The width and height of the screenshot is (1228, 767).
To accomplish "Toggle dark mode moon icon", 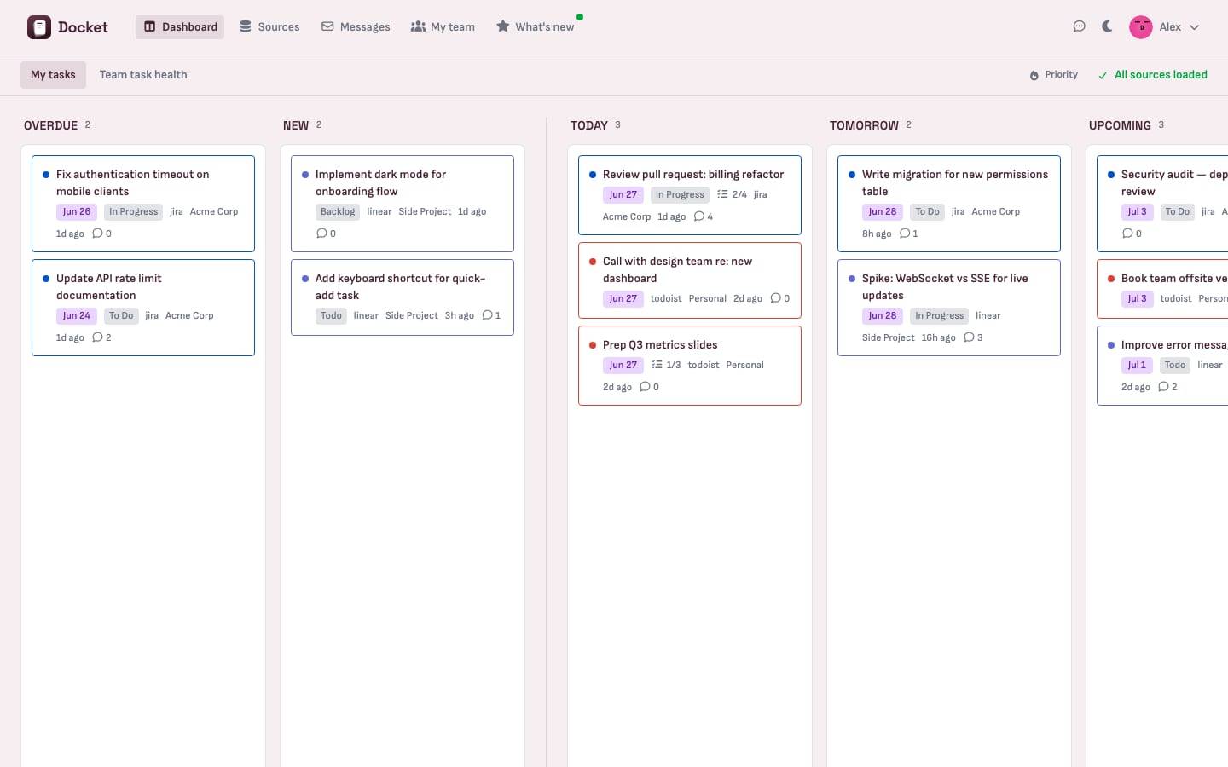I will pyautogui.click(x=1107, y=26).
